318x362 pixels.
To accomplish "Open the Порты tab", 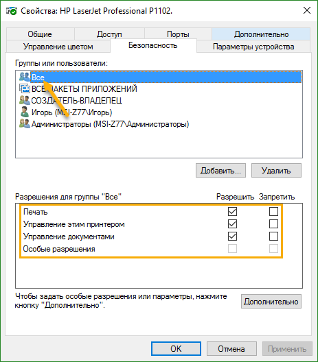I will coord(178,34).
